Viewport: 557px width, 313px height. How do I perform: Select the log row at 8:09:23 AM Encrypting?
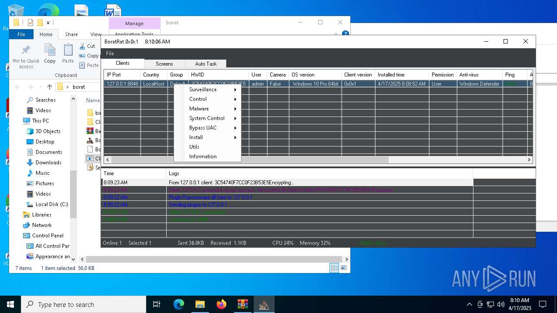(287, 183)
